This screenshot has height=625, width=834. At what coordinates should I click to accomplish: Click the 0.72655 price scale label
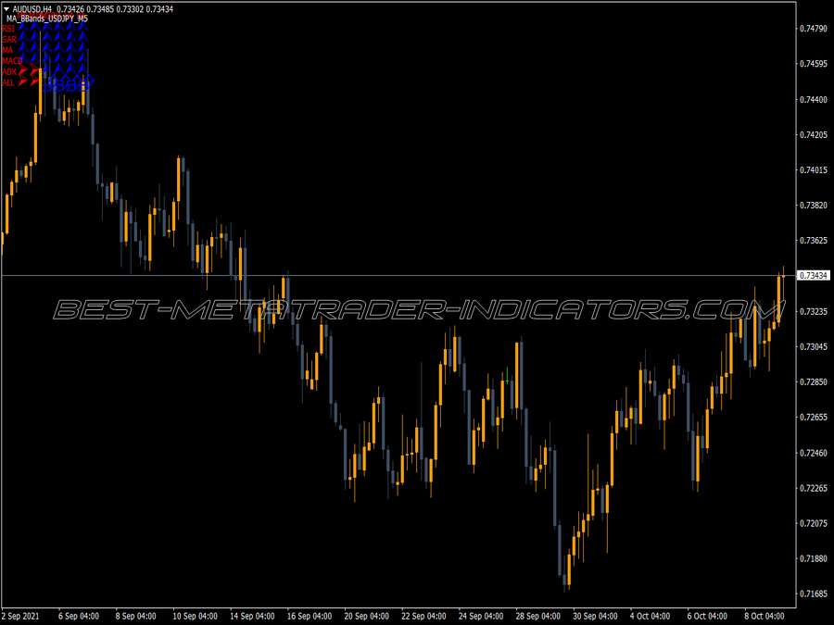click(x=814, y=418)
